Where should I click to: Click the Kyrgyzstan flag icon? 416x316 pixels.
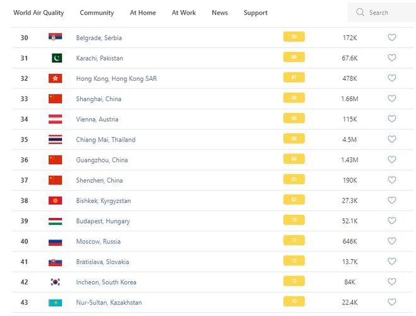[56, 200]
